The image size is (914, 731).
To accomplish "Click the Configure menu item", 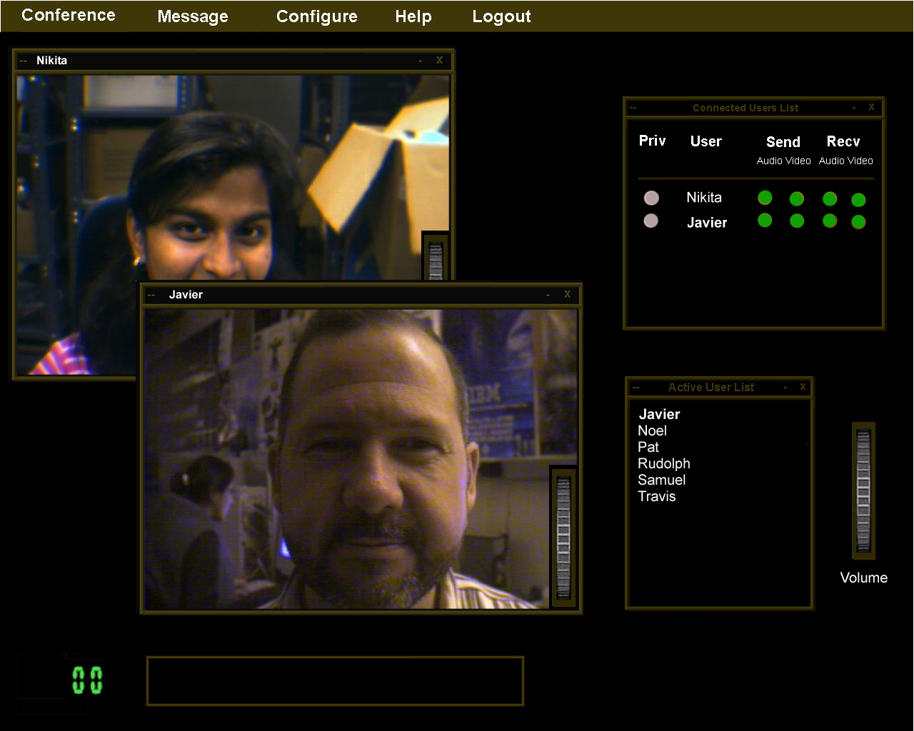I will click(316, 16).
